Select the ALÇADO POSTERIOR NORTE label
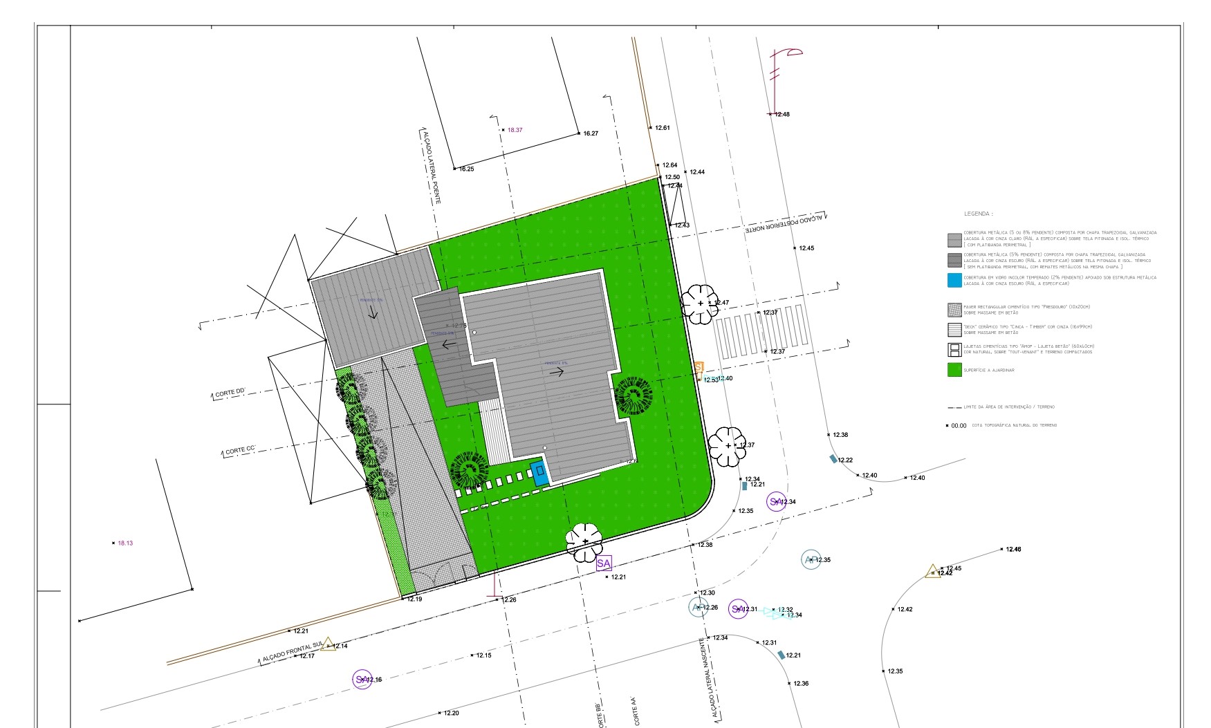Viewport: 1211px width, 728px height. [x=785, y=224]
